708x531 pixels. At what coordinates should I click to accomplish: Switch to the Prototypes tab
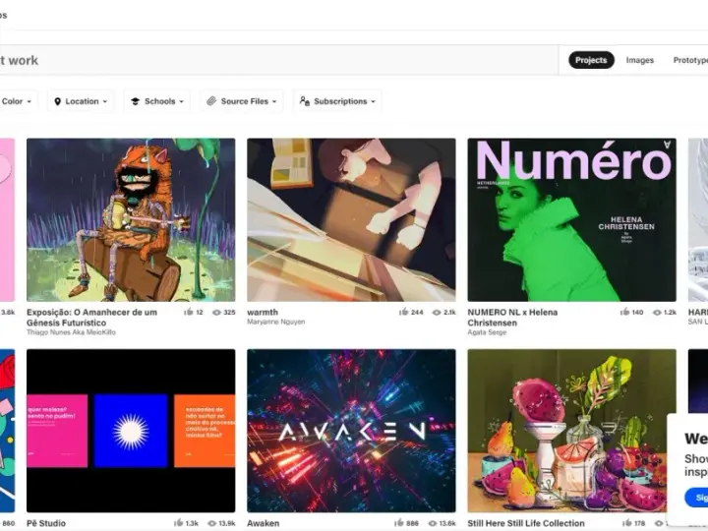tap(690, 60)
